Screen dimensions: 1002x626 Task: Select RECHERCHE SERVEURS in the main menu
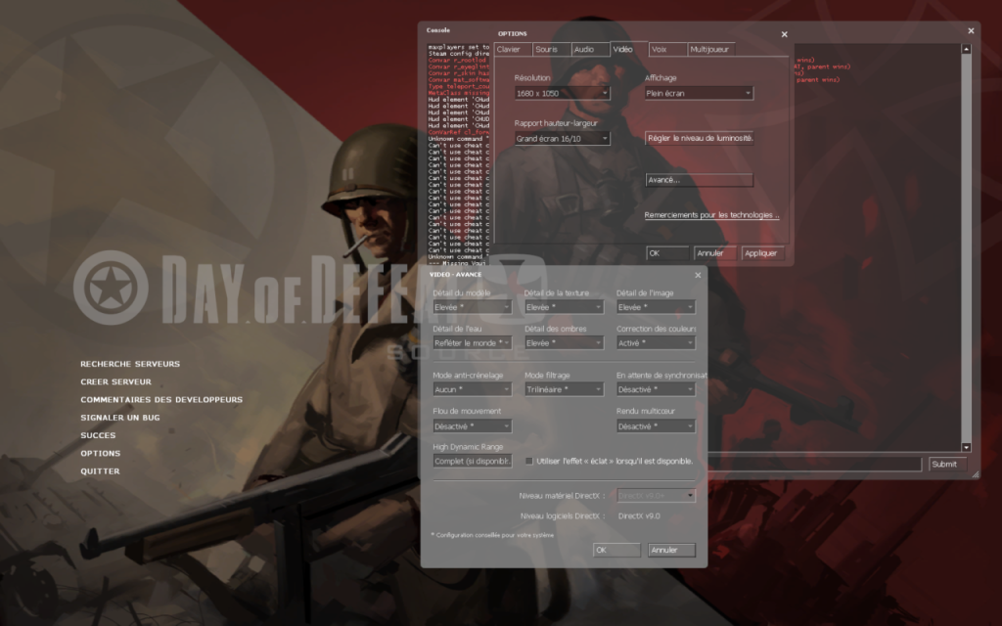pyautogui.click(x=130, y=364)
